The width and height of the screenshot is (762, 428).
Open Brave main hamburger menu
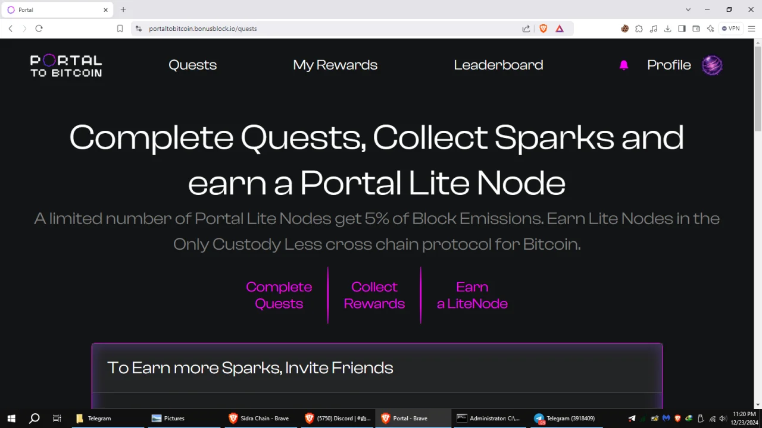[751, 29]
